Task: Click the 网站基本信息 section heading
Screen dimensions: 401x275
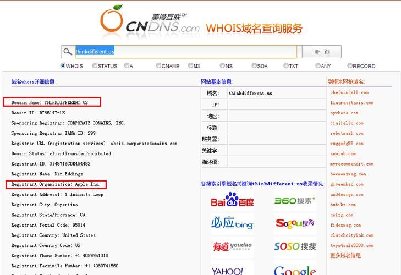Action: tap(217, 81)
